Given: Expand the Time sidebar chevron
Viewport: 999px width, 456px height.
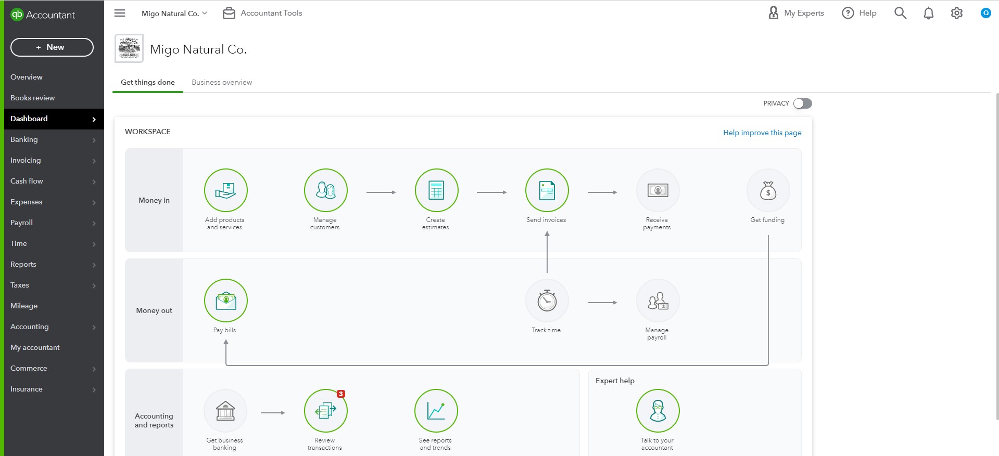Looking at the screenshot, I should [x=94, y=244].
